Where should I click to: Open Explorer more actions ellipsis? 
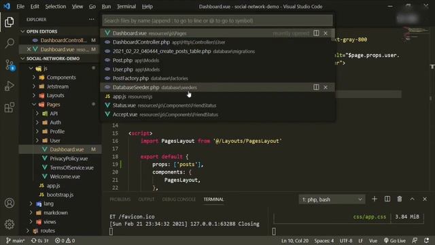click(x=92, y=20)
